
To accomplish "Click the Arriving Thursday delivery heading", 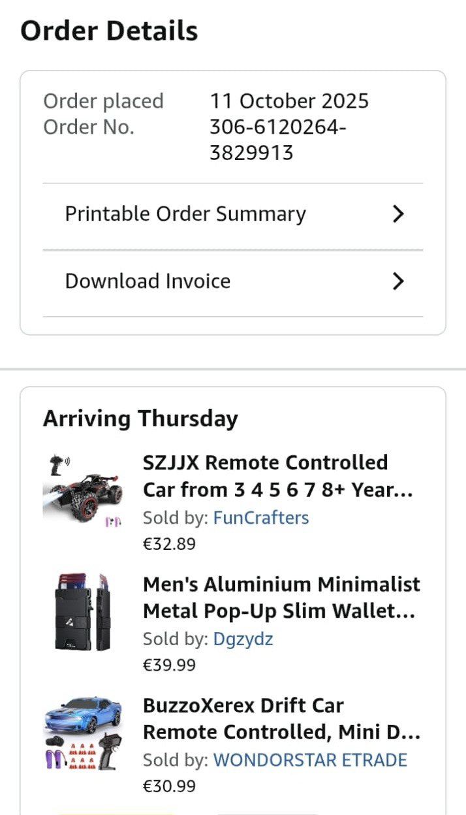I will [140, 419].
